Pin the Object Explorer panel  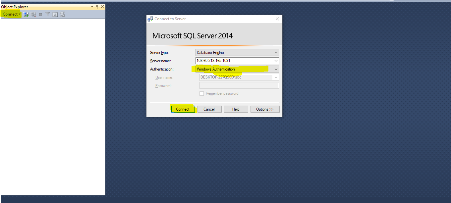pos(97,7)
